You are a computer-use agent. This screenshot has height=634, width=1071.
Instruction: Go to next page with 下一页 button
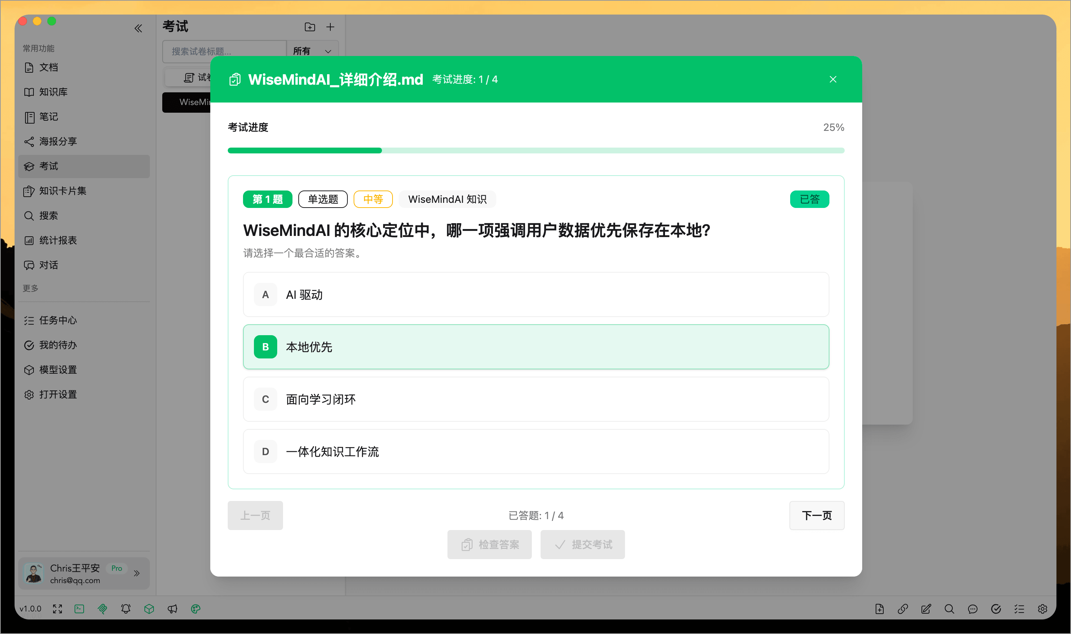816,515
